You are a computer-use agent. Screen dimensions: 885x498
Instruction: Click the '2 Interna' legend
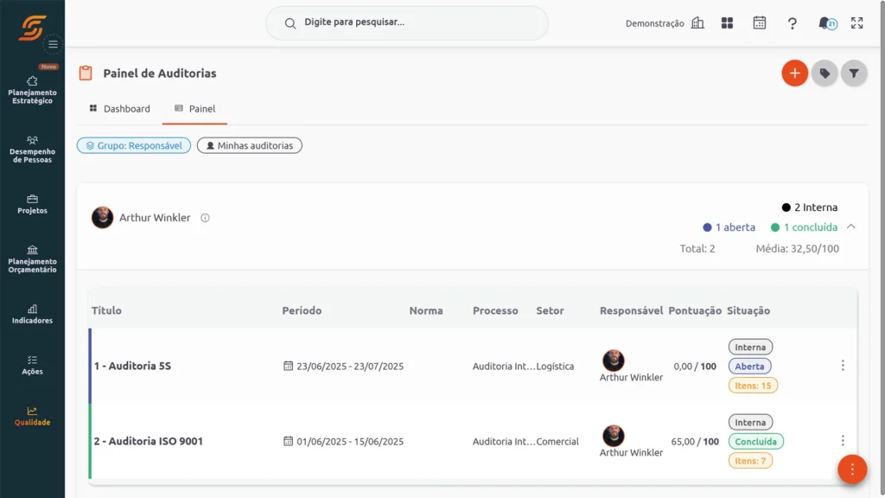point(809,207)
